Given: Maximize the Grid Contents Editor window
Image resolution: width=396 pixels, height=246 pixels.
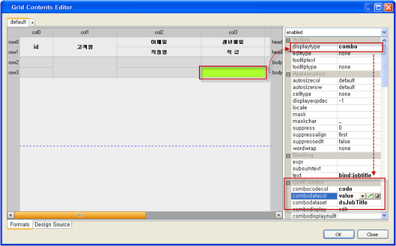Looking at the screenshot, I should click(x=379, y=7).
